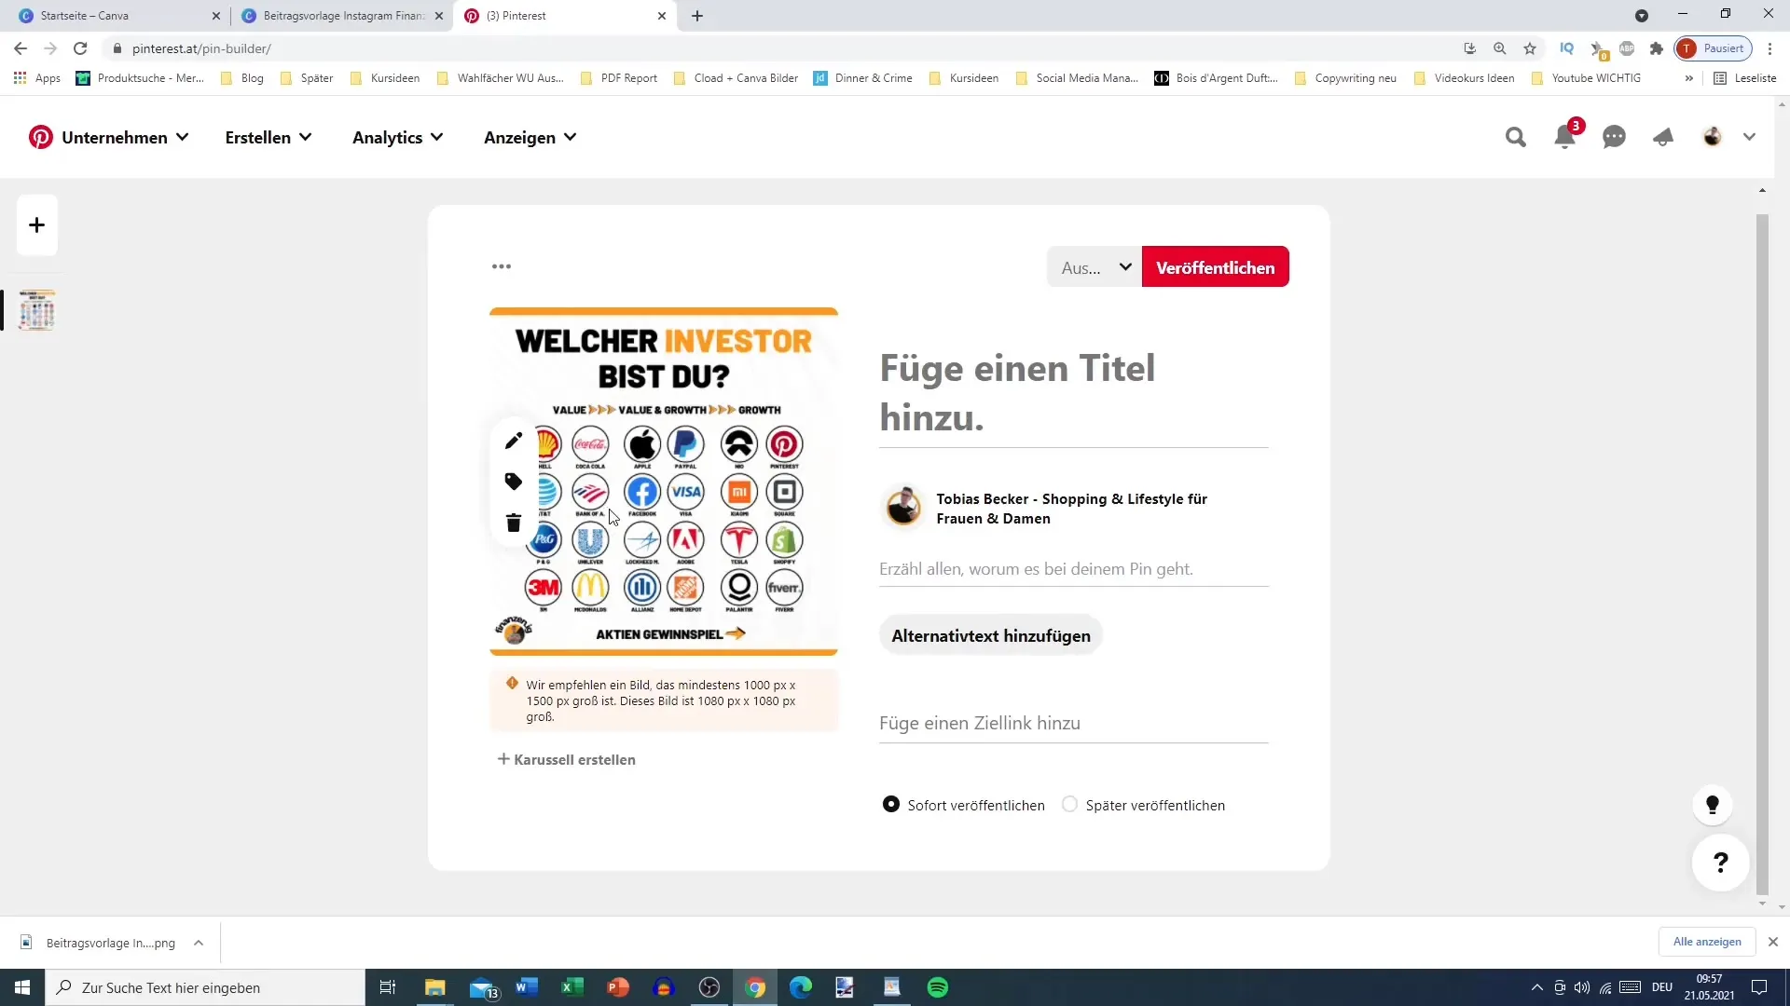Open the Pausiert profile button in Chrome
The width and height of the screenshot is (1790, 1006).
click(x=1714, y=48)
